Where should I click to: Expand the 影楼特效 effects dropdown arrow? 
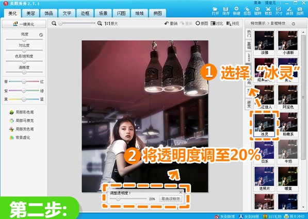click(294, 24)
